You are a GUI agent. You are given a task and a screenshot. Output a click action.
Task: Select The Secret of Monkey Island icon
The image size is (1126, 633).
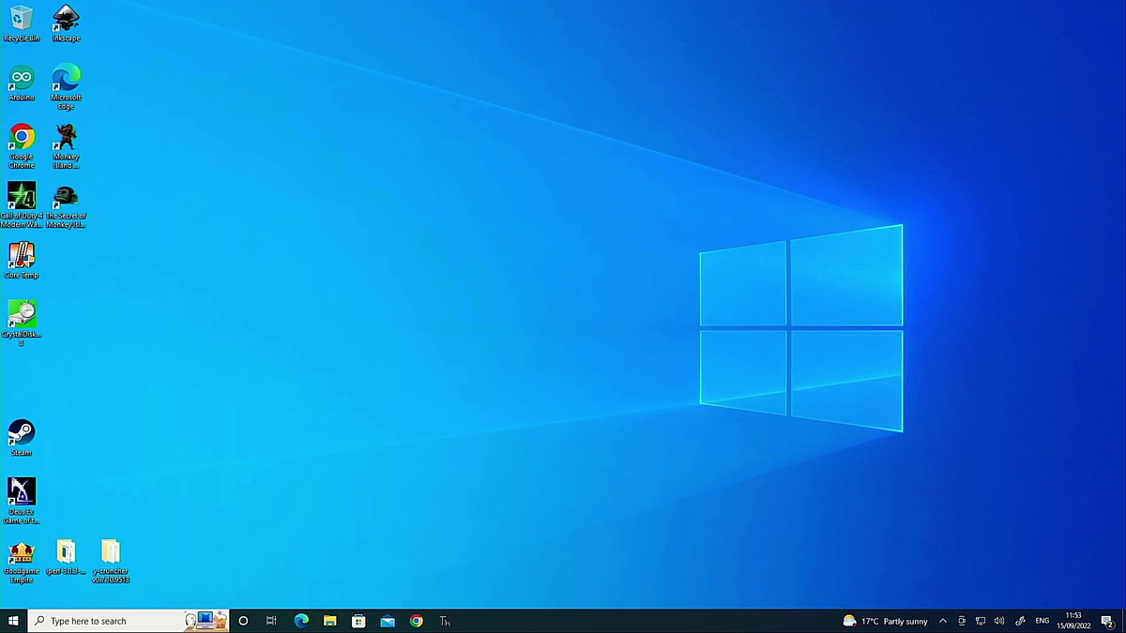66,205
